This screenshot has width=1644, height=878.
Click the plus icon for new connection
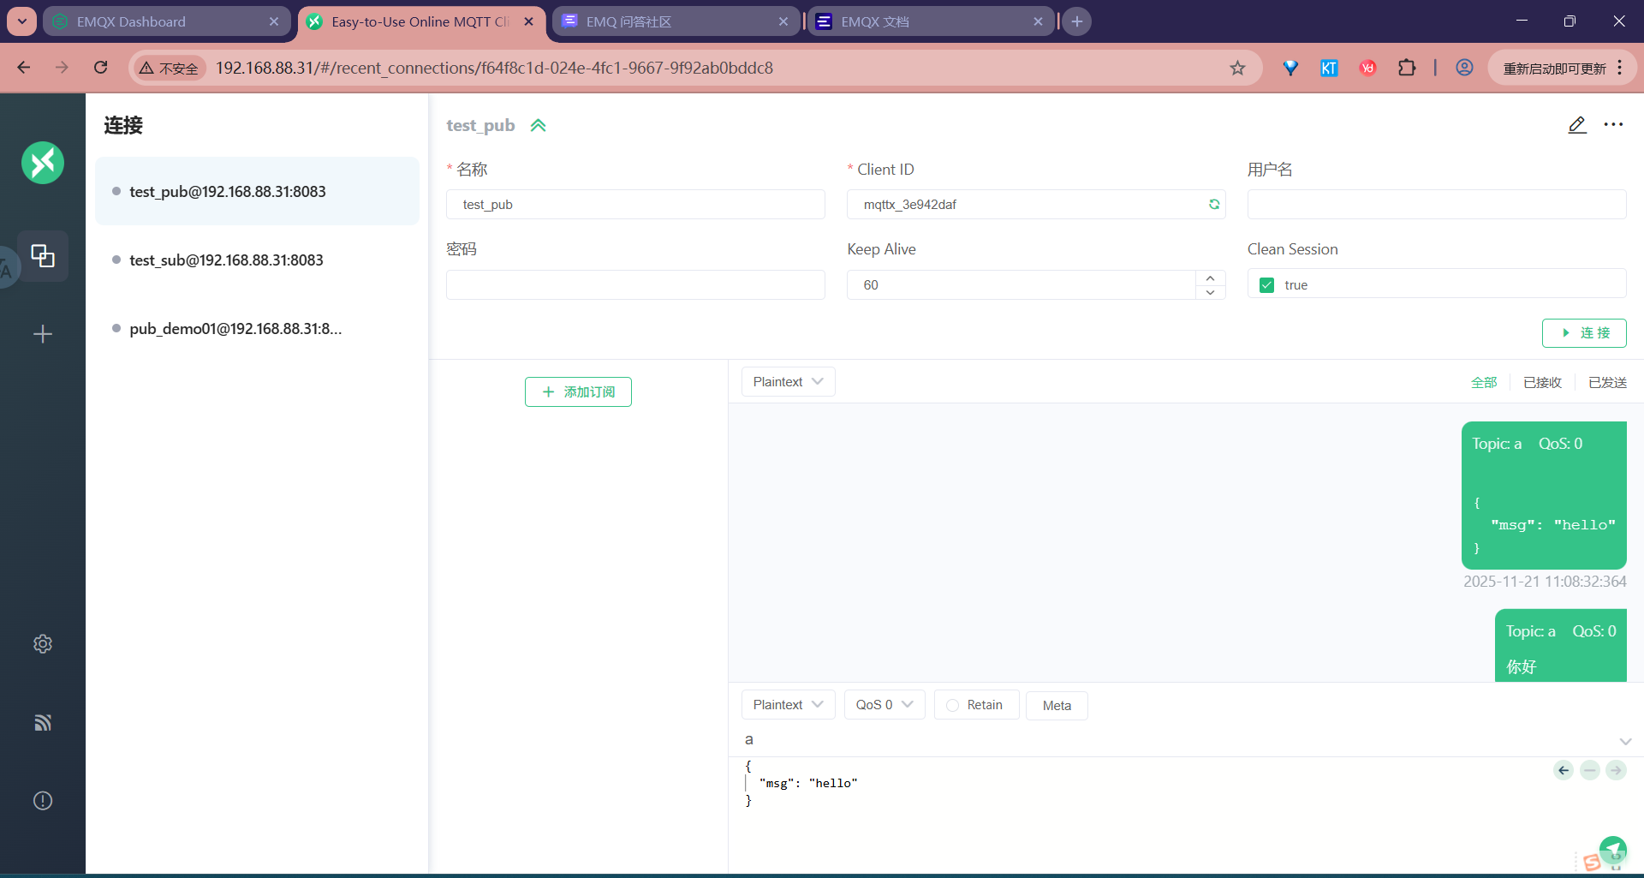click(x=43, y=334)
